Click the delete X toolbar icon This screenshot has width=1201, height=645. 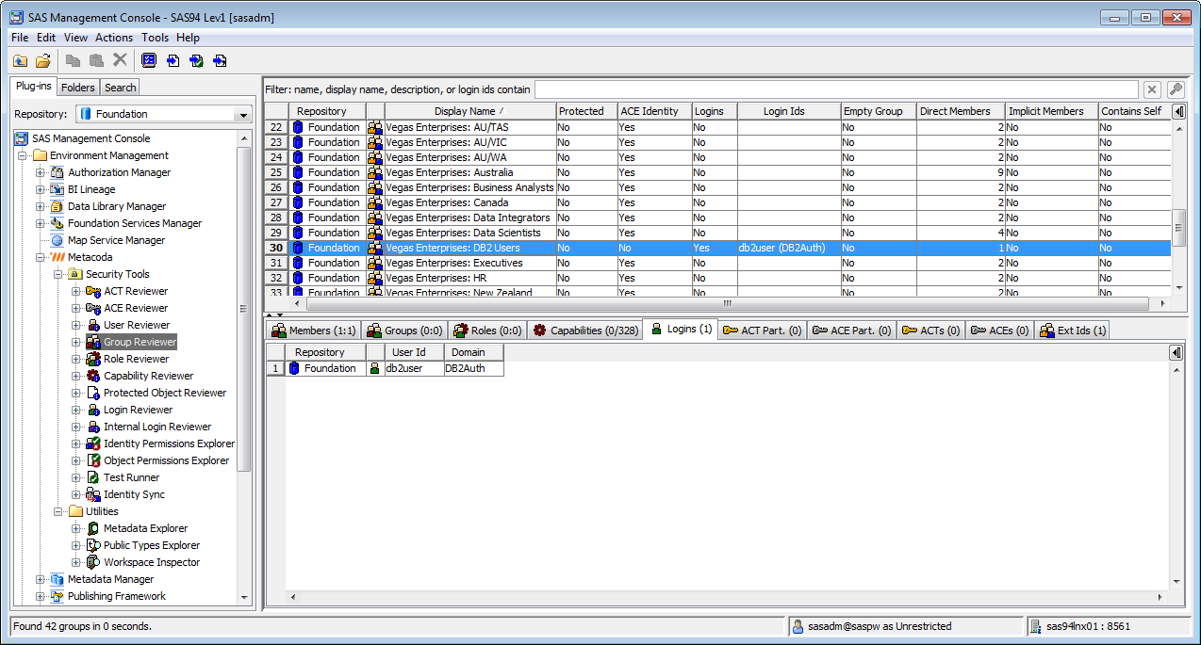[x=120, y=60]
